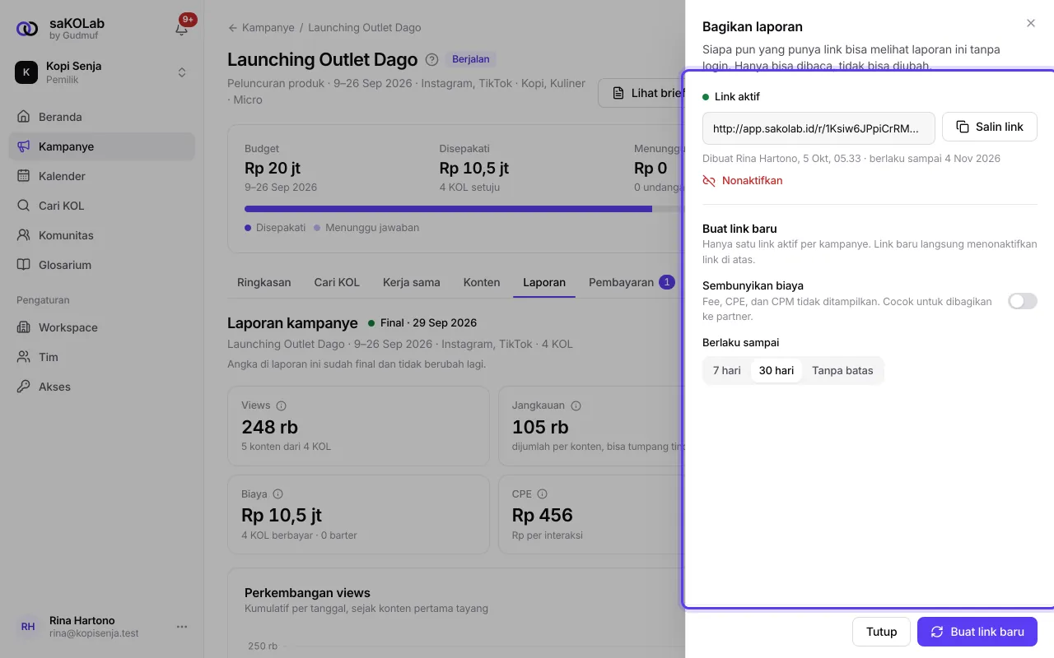Go back to the Kampanye breadcrumb

(261, 27)
